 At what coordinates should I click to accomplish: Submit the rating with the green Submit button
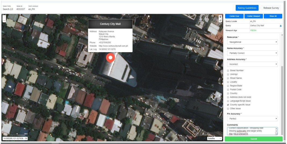click(254, 139)
